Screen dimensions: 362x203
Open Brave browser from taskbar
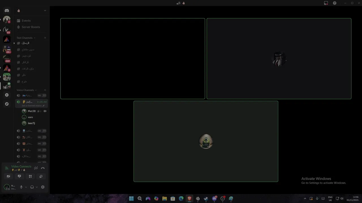(189, 198)
